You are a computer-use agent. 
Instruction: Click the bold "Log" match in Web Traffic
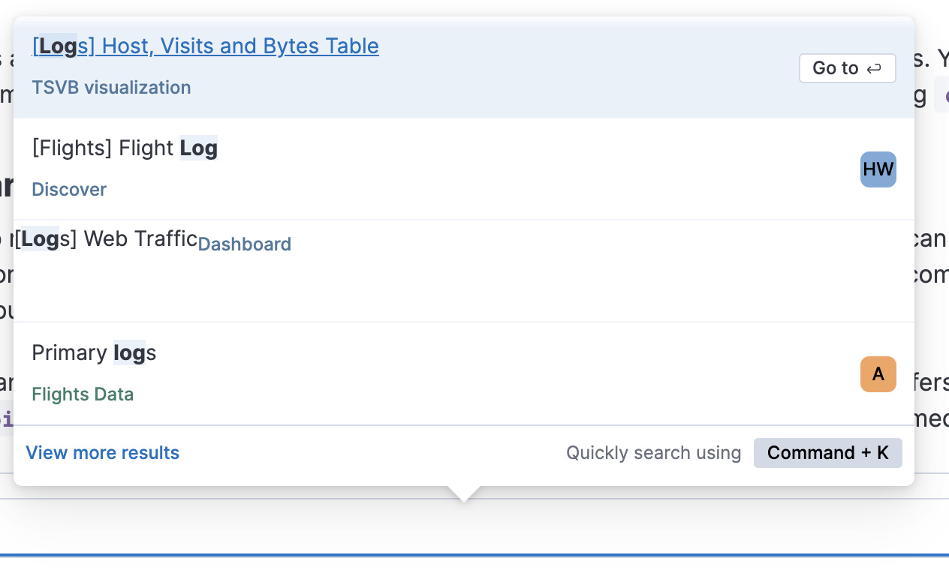click(40, 239)
